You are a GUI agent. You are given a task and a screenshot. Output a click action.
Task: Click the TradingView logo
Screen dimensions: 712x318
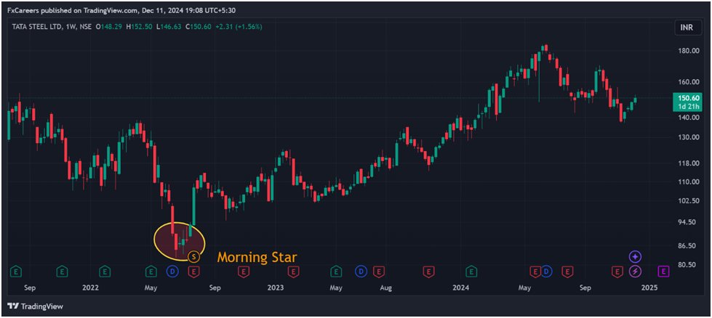[x=36, y=306]
